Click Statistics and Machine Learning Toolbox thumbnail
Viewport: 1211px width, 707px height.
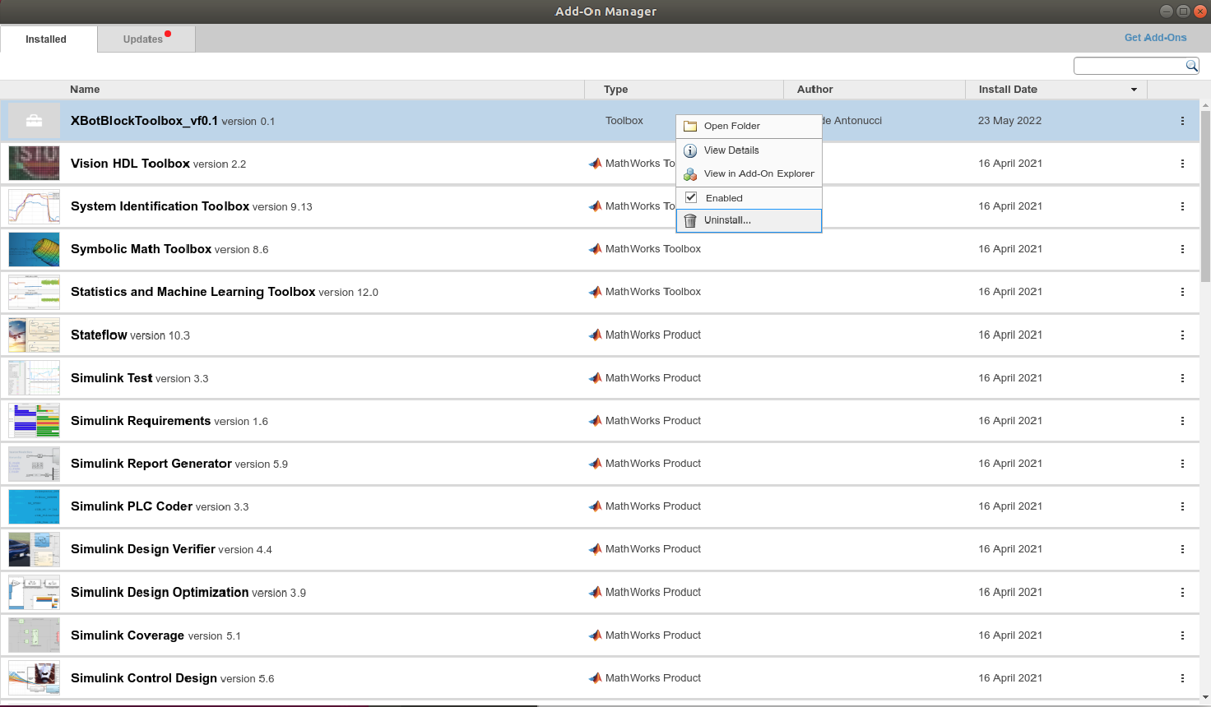[34, 292]
